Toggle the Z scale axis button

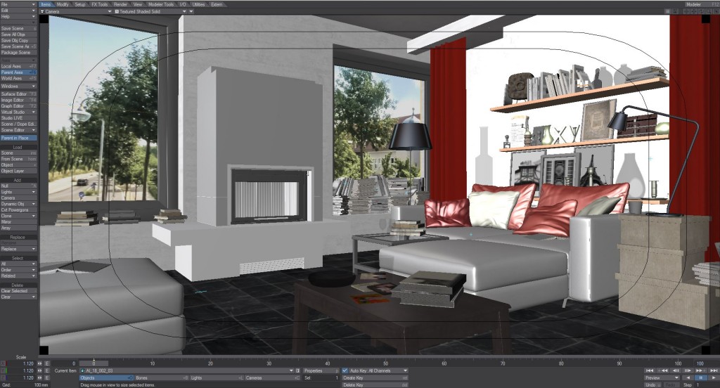[x=3, y=377]
